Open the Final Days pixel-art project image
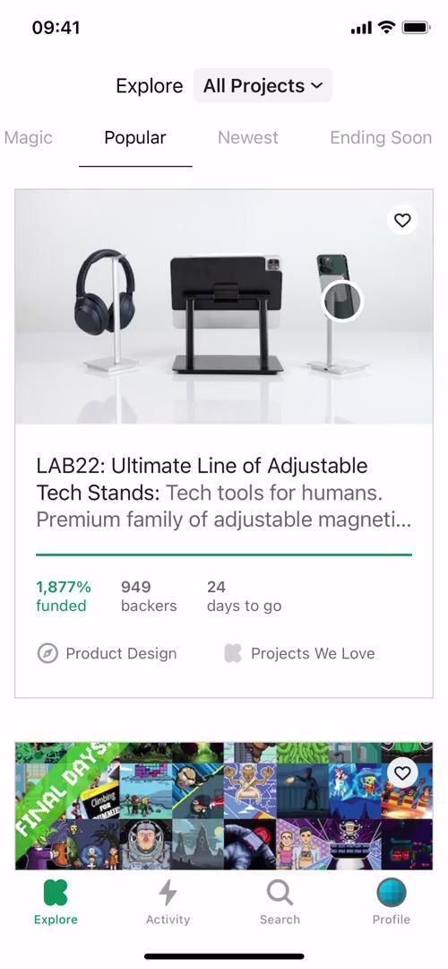 point(224,806)
